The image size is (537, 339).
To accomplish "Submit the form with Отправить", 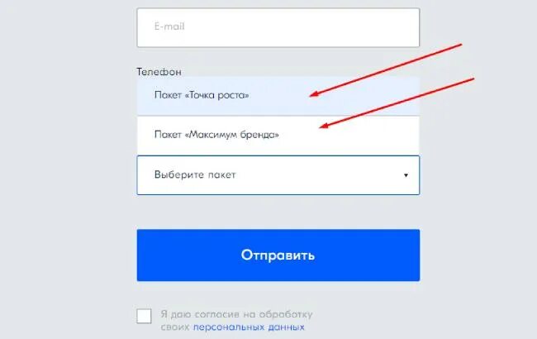I will click(x=278, y=255).
